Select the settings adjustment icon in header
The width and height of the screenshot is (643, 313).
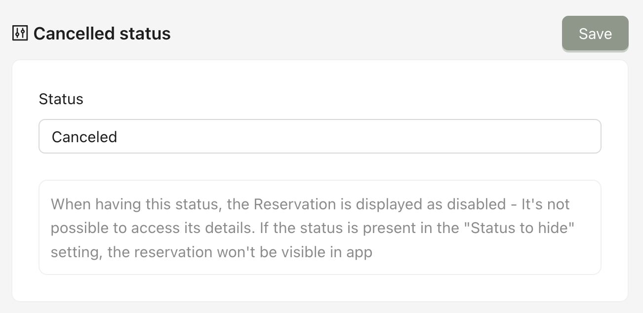[x=20, y=34]
